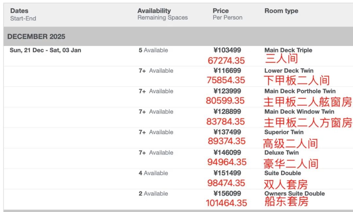The width and height of the screenshot is (353, 212).
Task: Select the Room type column header
Action: tap(281, 11)
